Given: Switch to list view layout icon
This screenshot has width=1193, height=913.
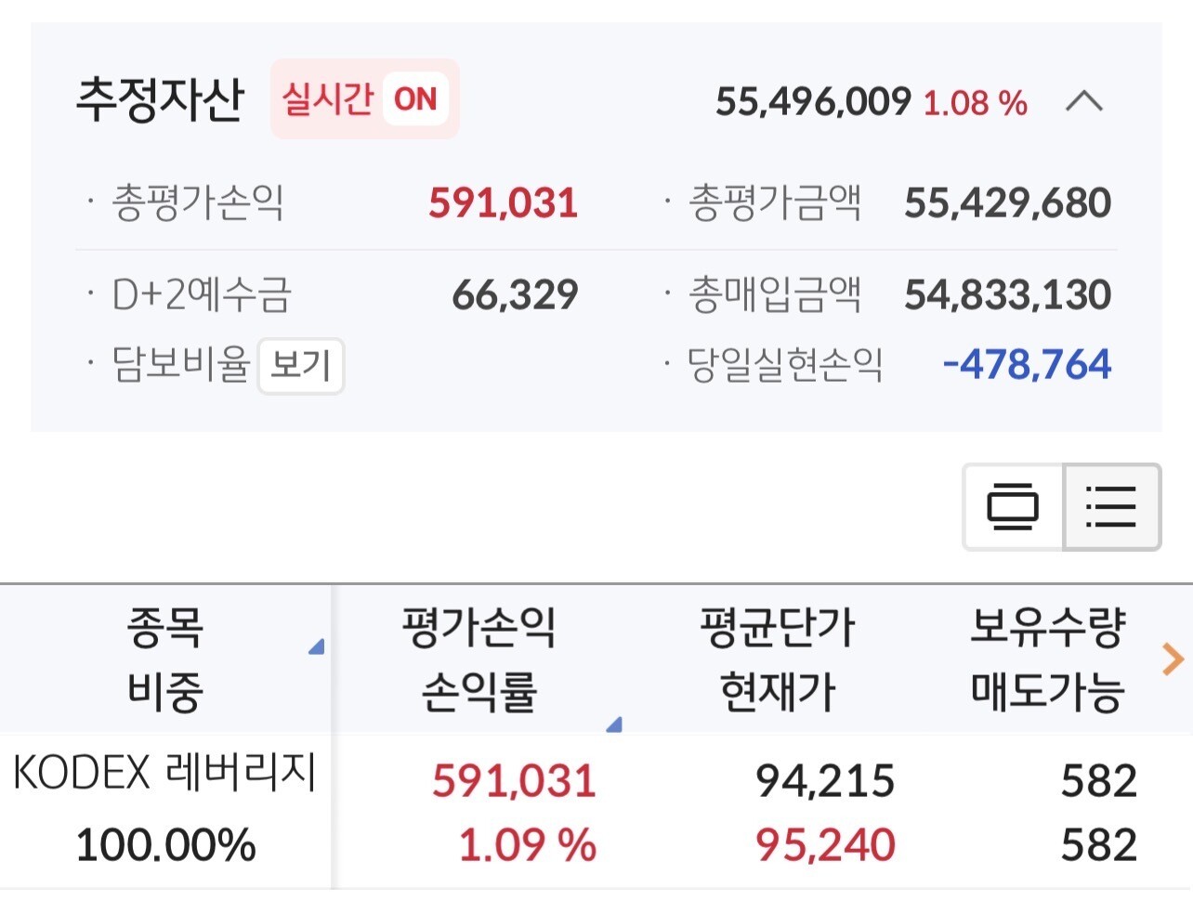Looking at the screenshot, I should pos(1111,507).
